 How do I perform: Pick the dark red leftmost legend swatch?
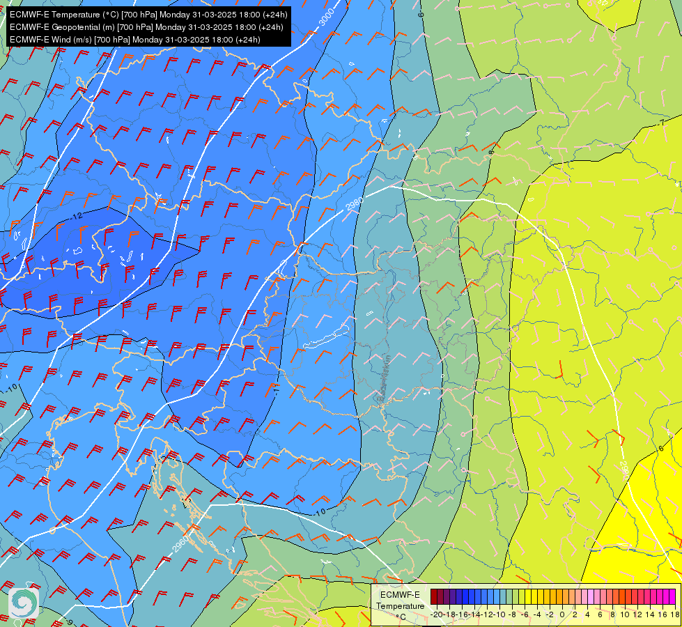(433, 596)
